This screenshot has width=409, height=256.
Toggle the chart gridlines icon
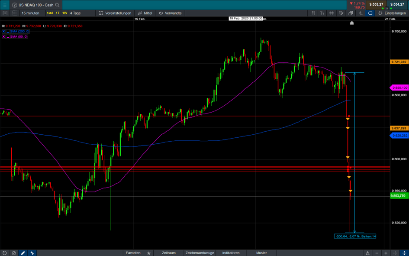coord(332,13)
